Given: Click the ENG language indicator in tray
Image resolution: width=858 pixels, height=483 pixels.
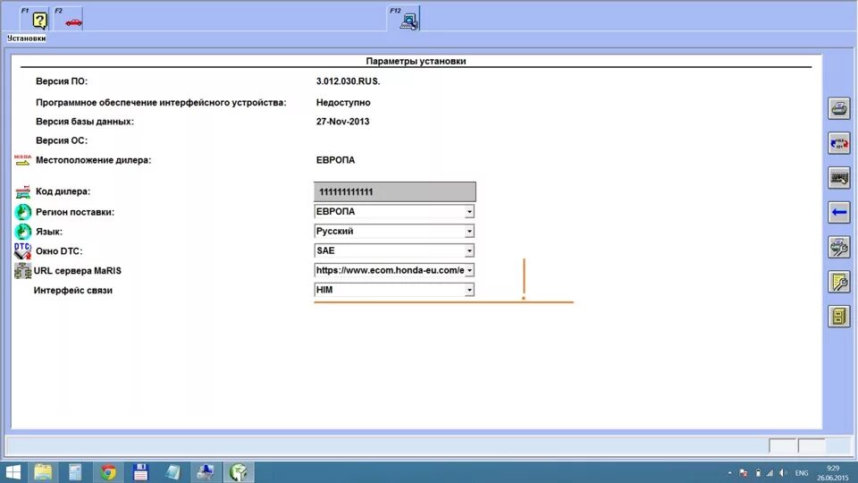Looking at the screenshot, I should pyautogui.click(x=802, y=473).
